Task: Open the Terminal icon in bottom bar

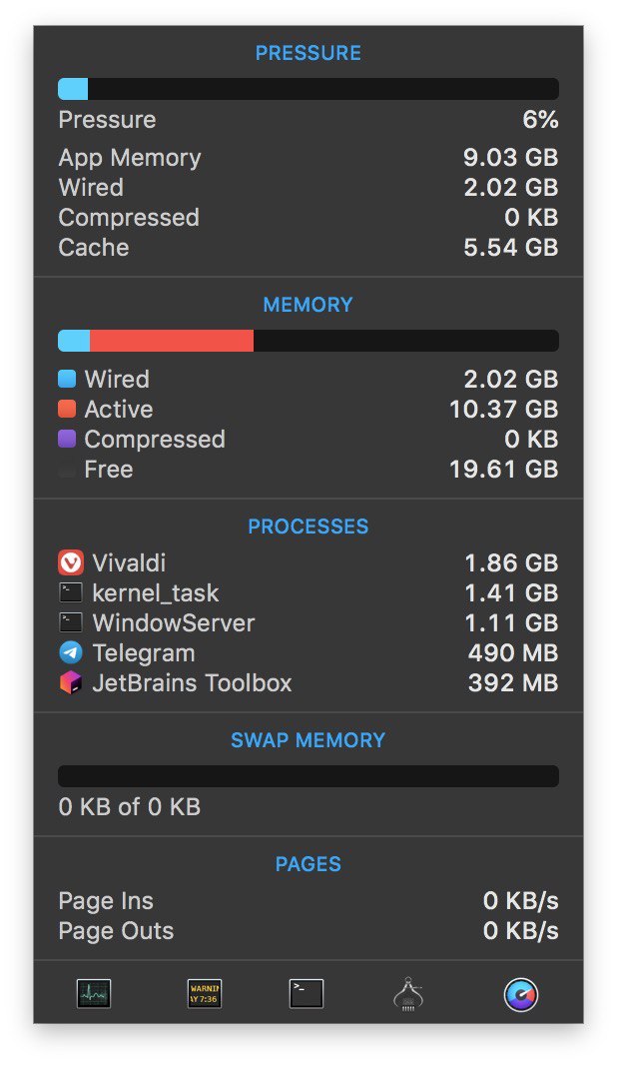Action: pos(307,994)
